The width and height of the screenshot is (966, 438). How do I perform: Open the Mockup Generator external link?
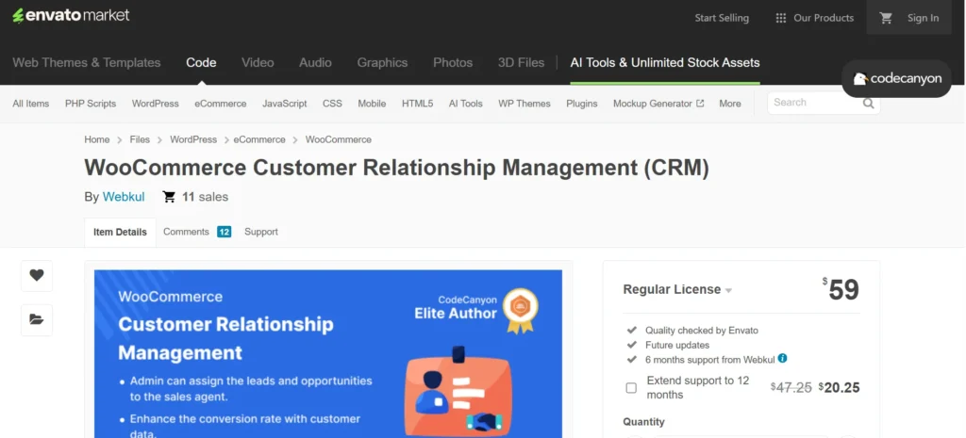pyautogui.click(x=658, y=104)
